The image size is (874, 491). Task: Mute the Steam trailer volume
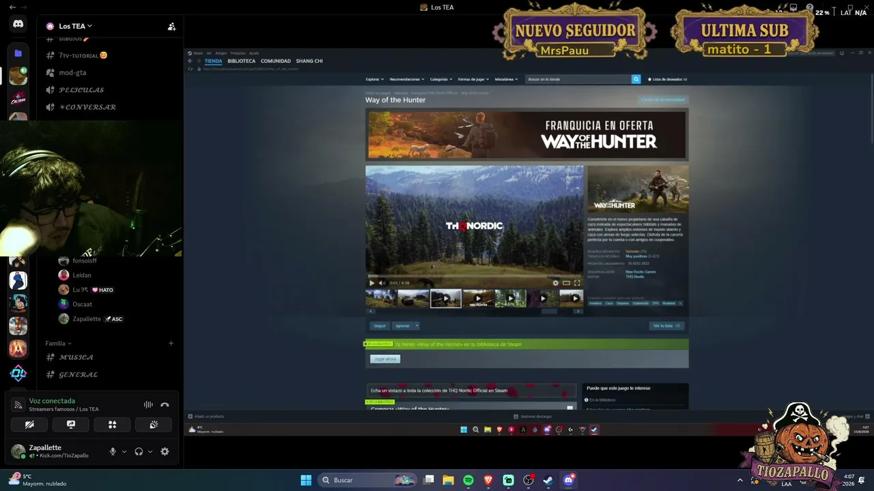[x=381, y=283]
